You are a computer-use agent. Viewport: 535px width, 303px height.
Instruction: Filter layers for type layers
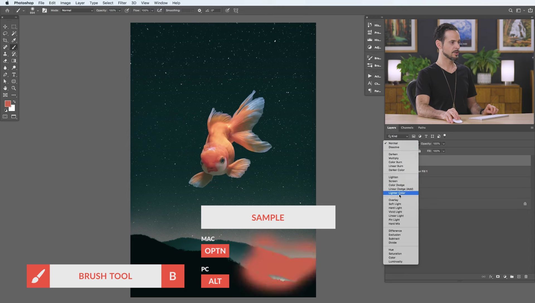point(426,136)
